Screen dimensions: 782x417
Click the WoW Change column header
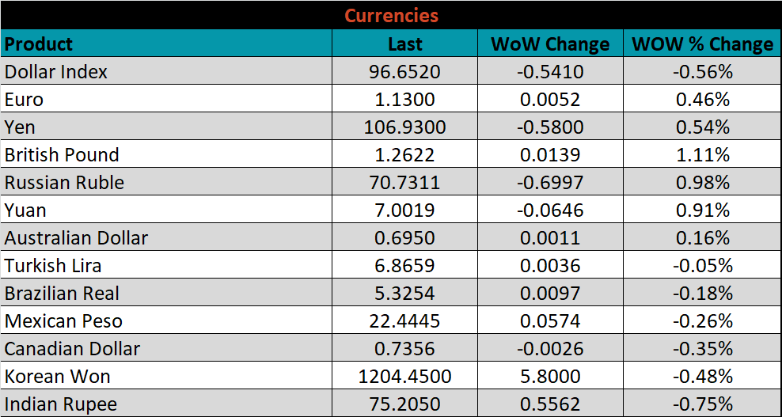pyautogui.click(x=550, y=44)
